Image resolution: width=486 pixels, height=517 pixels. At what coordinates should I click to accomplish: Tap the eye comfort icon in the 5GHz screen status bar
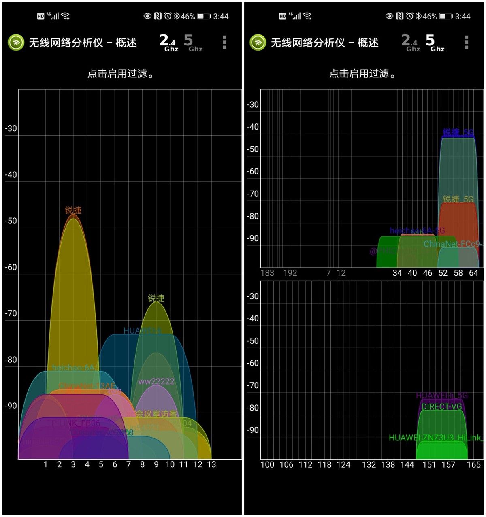389,16
